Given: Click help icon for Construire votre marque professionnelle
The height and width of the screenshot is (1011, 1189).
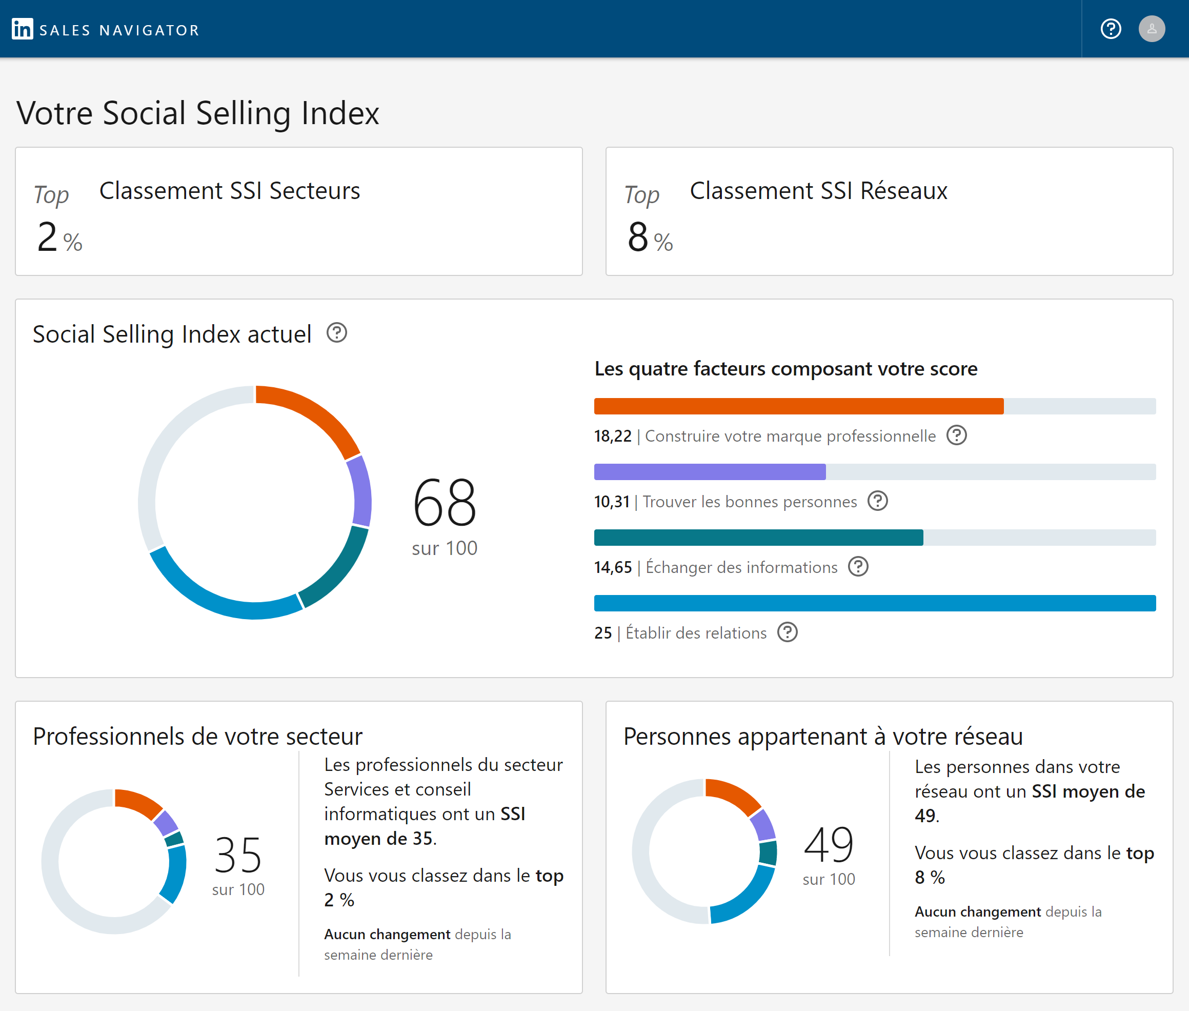Looking at the screenshot, I should [956, 435].
